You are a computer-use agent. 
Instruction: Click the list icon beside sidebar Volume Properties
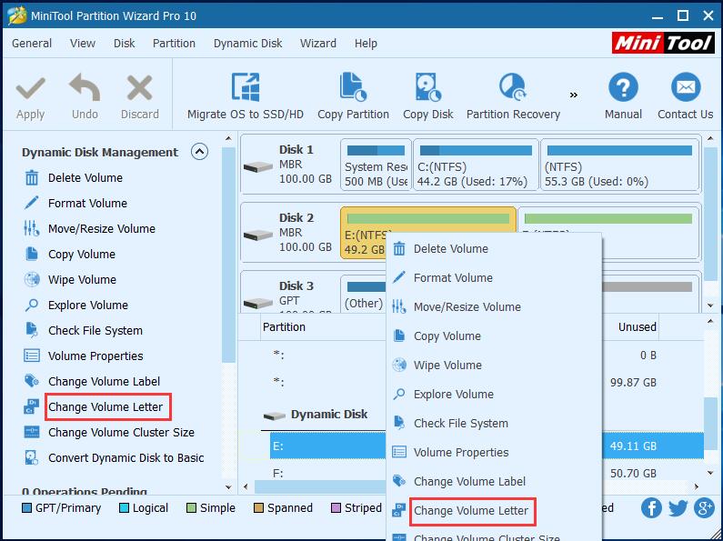[x=31, y=356]
